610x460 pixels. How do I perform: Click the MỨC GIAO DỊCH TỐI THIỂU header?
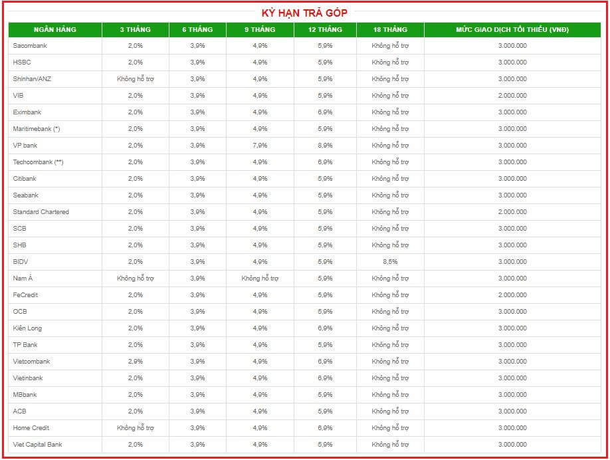click(x=512, y=29)
